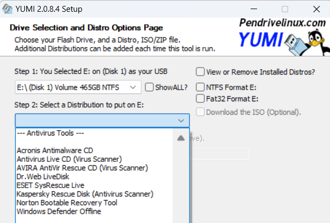The width and height of the screenshot is (330, 223).
Task: Pick Norton Bootable Recovery Tool
Action: click(67, 203)
